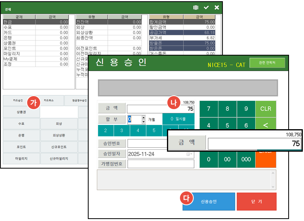Open the 승인일자 date picker dropdown
The width and height of the screenshot is (304, 221).
coord(189,154)
